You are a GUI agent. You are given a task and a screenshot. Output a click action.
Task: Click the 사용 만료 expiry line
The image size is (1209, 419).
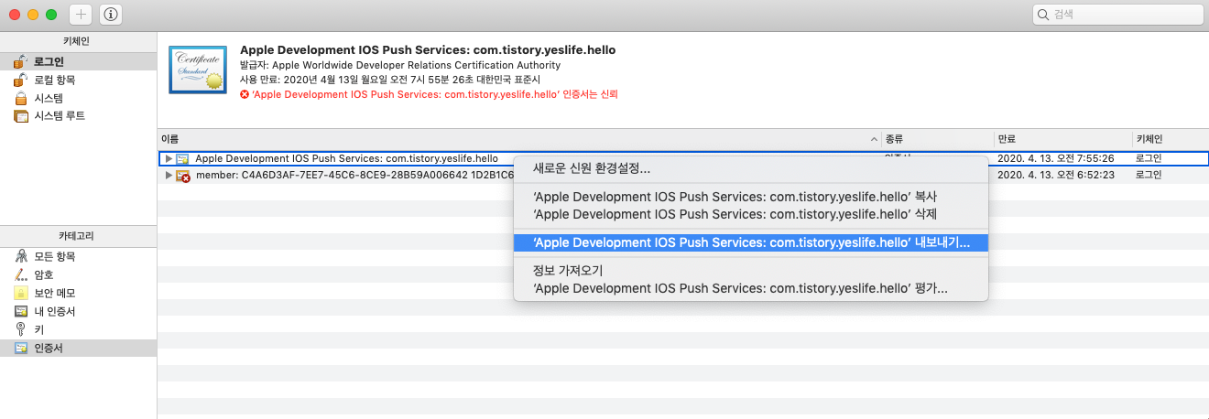tap(390, 80)
